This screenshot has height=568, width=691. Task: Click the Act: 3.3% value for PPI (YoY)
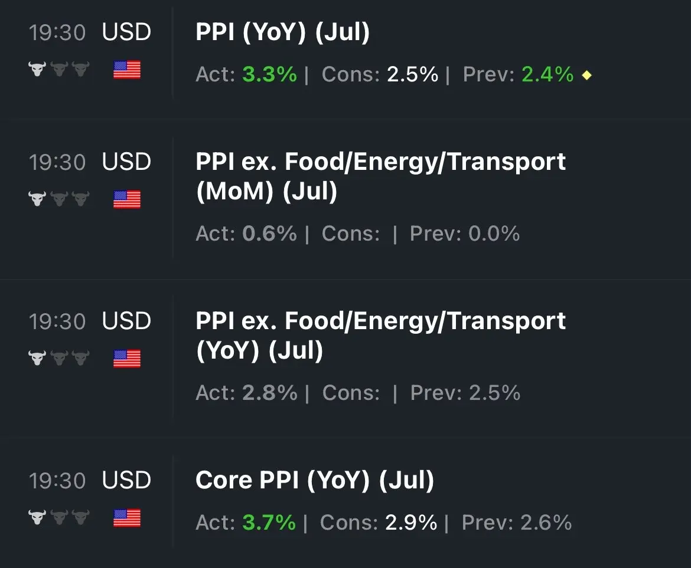pos(269,75)
